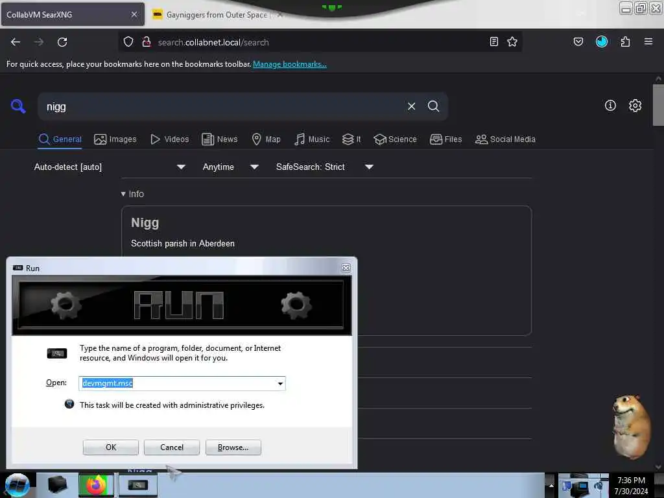Clear the search query with the X icon
Screen dimensions: 664x498
[x=411, y=106]
